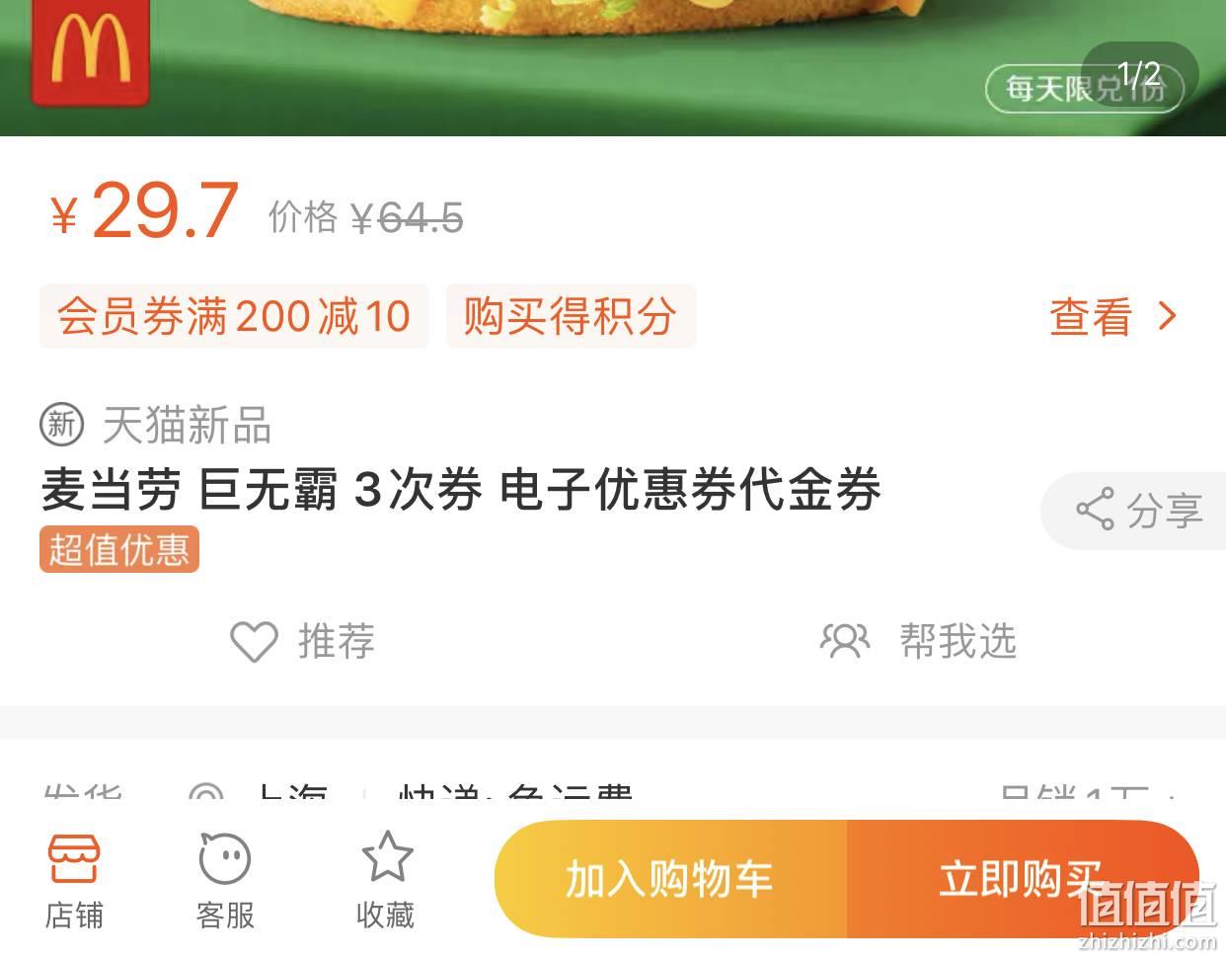
Task: Click 立即购买 button
Action: tap(1023, 878)
